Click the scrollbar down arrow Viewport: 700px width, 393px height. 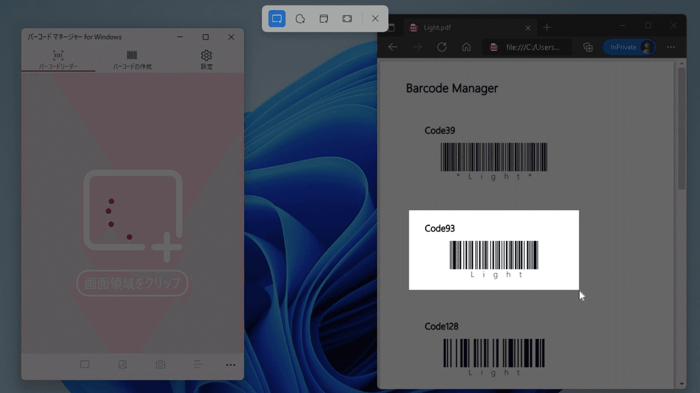(x=682, y=384)
